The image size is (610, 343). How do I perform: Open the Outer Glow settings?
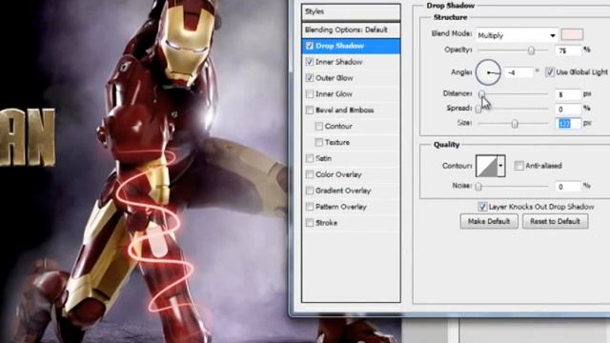click(335, 78)
